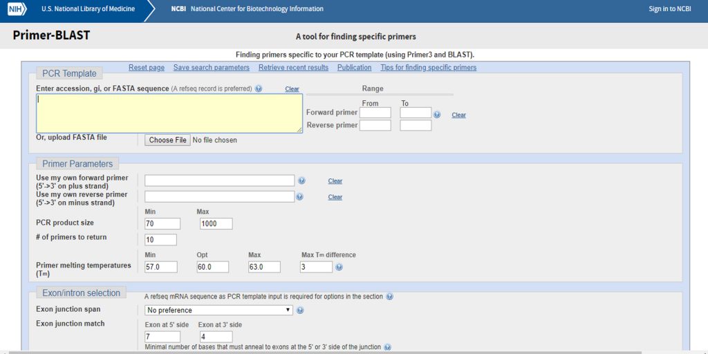This screenshot has height=354, width=708.
Task: Open help icon next to forward primer range
Action: click(x=437, y=115)
